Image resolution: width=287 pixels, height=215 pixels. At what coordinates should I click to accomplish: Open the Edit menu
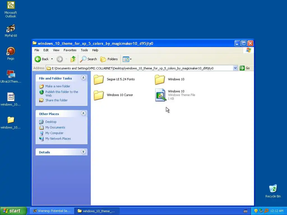tap(46, 50)
